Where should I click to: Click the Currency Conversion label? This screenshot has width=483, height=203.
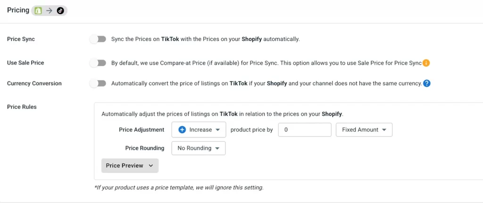pyautogui.click(x=34, y=83)
